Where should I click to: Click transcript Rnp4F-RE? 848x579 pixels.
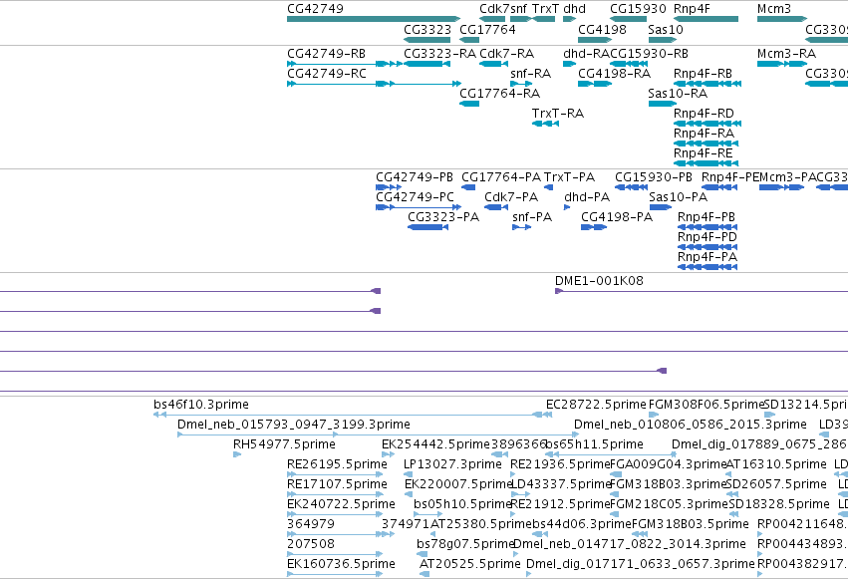[x=704, y=153]
